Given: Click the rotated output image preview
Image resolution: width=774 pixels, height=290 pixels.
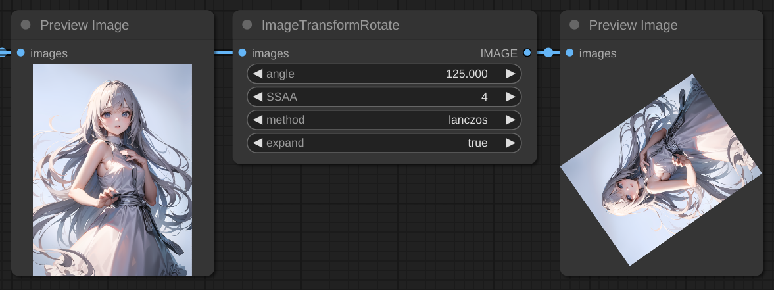Looking at the screenshot, I should [x=661, y=171].
